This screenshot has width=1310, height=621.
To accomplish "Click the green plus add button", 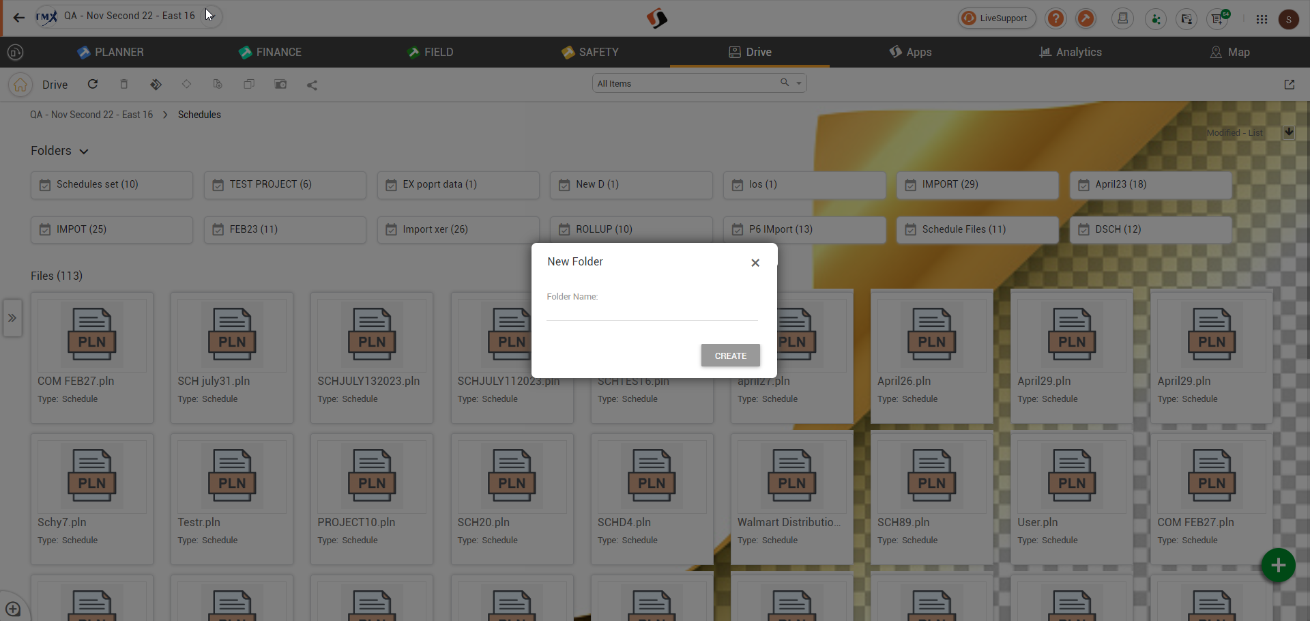I will coord(1279,565).
